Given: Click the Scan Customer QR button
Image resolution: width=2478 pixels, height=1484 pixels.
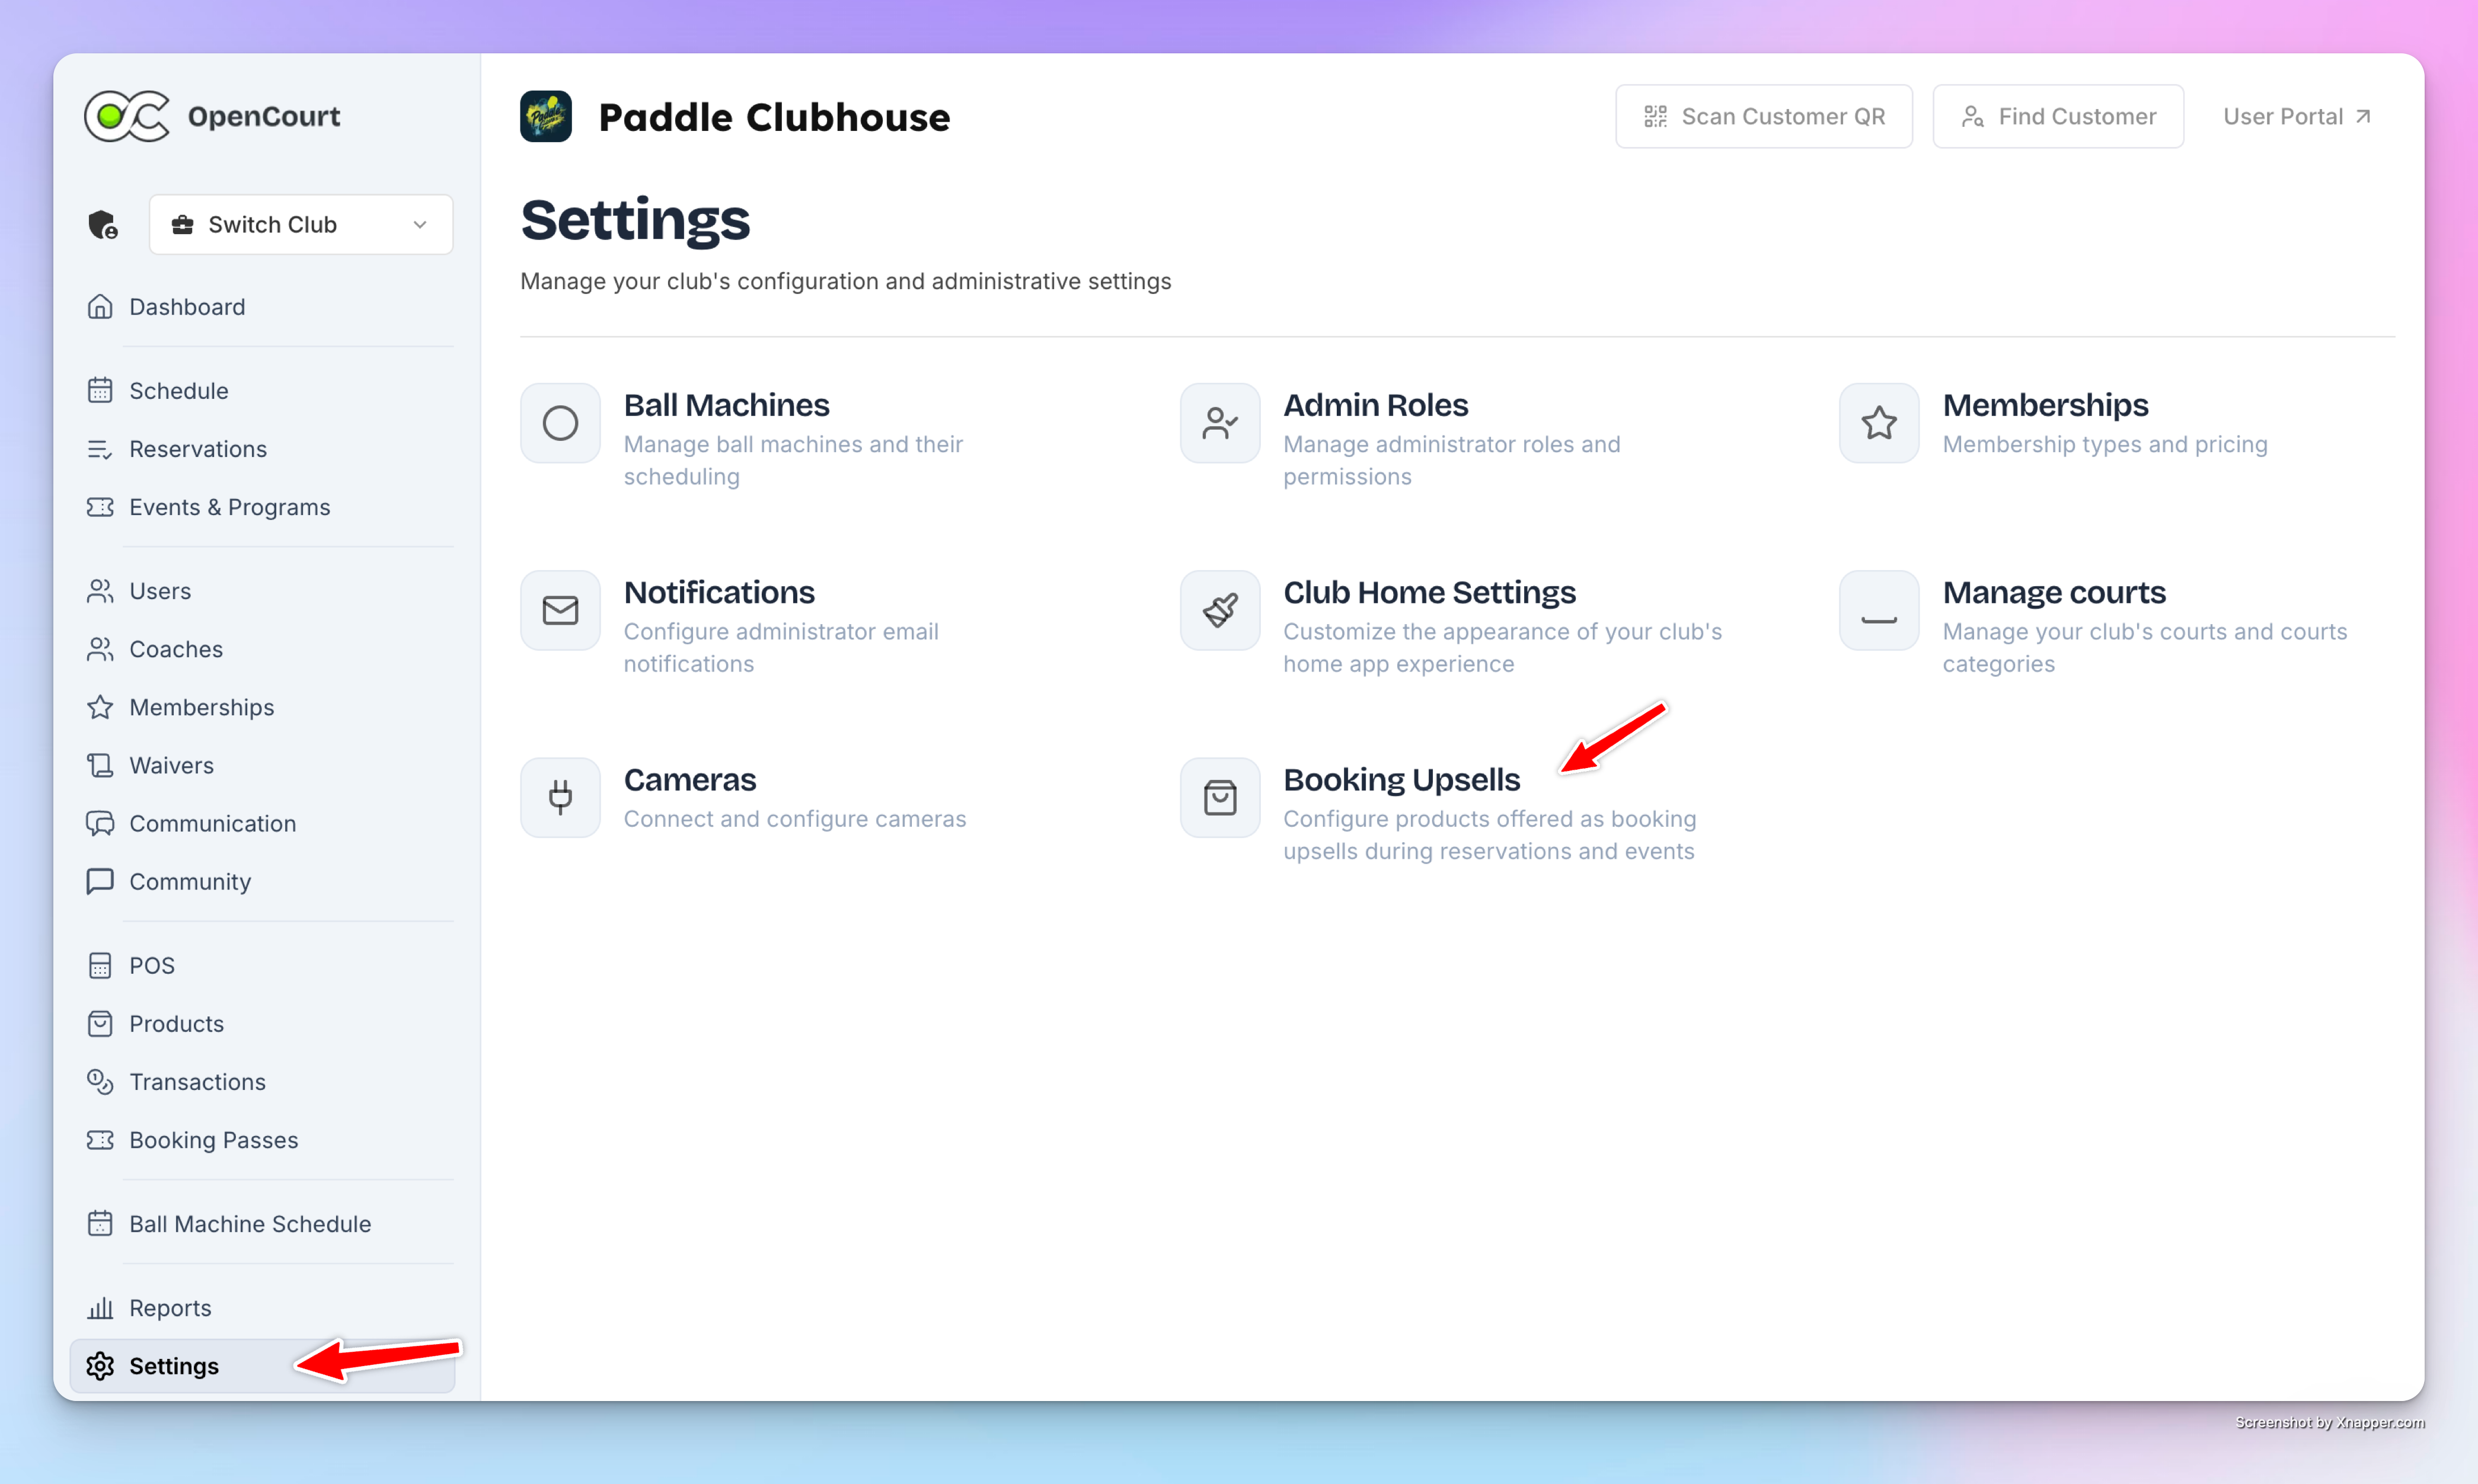Looking at the screenshot, I should pos(1764,117).
